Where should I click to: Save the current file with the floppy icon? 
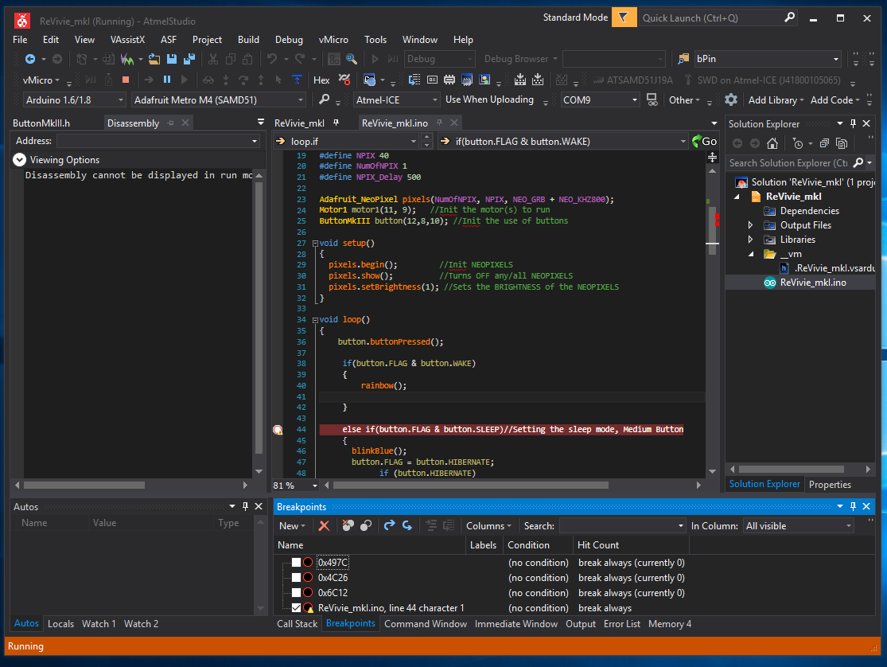click(171, 59)
